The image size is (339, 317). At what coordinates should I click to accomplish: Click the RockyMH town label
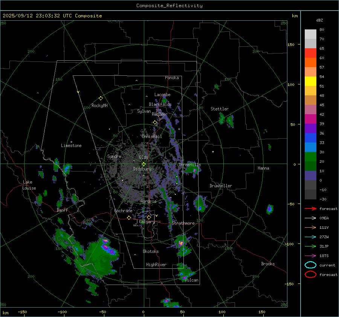99,106
